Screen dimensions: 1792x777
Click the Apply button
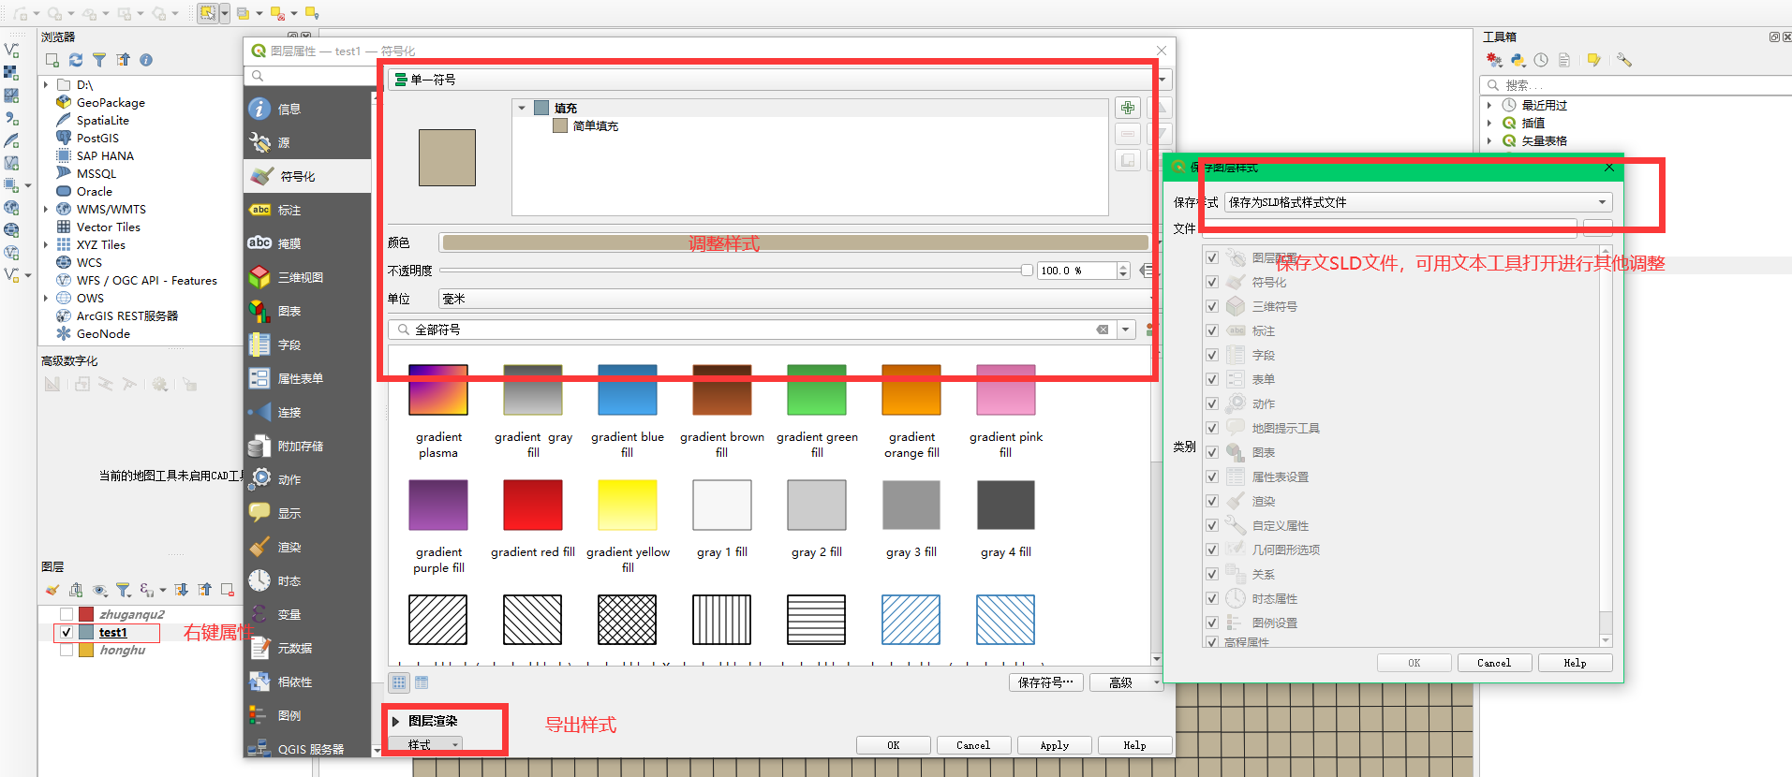(1054, 745)
